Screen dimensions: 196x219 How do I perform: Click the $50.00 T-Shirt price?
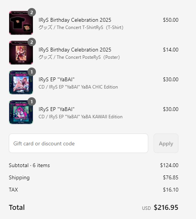(171, 20)
